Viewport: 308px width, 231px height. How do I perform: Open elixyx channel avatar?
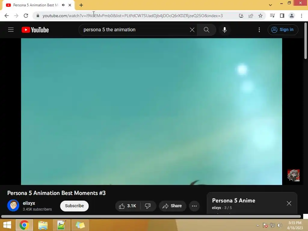[13, 205]
